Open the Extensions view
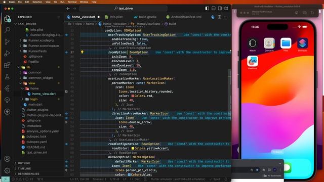This screenshot has width=324, height=182. (x=7, y=65)
